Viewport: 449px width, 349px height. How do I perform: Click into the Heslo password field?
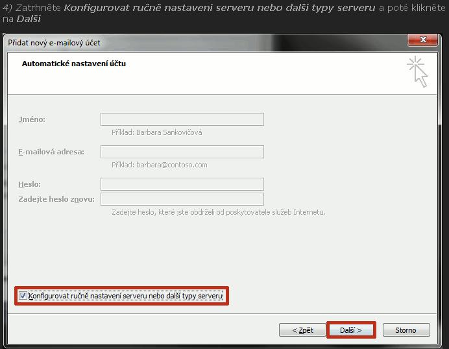point(182,184)
